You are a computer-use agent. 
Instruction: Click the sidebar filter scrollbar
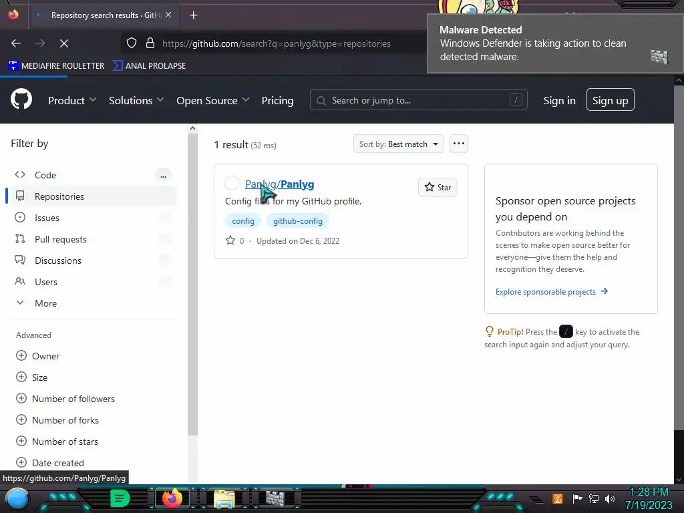192,283
